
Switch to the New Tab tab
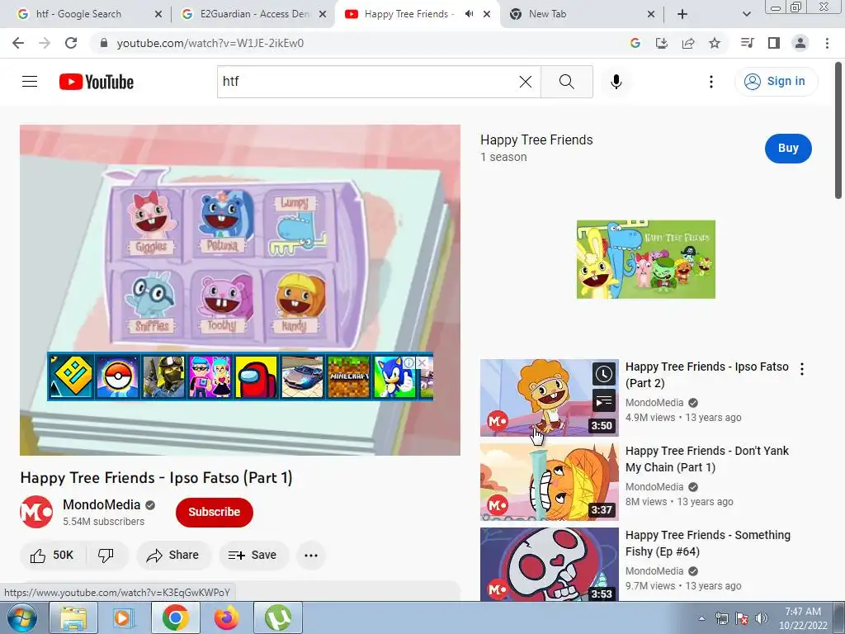[x=580, y=14]
